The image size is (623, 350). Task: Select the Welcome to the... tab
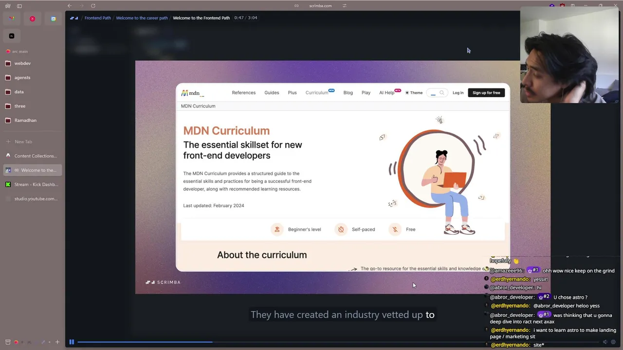click(x=33, y=170)
